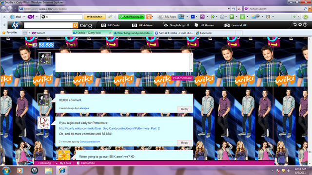
Task: Close the Yahoo toolbar with its X
Action: click(x=4, y=17)
